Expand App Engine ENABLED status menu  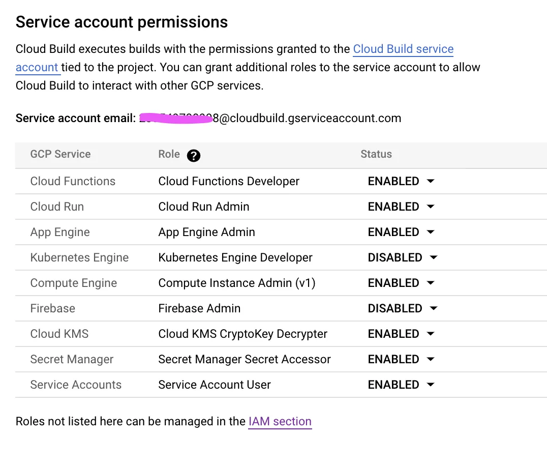pos(401,232)
